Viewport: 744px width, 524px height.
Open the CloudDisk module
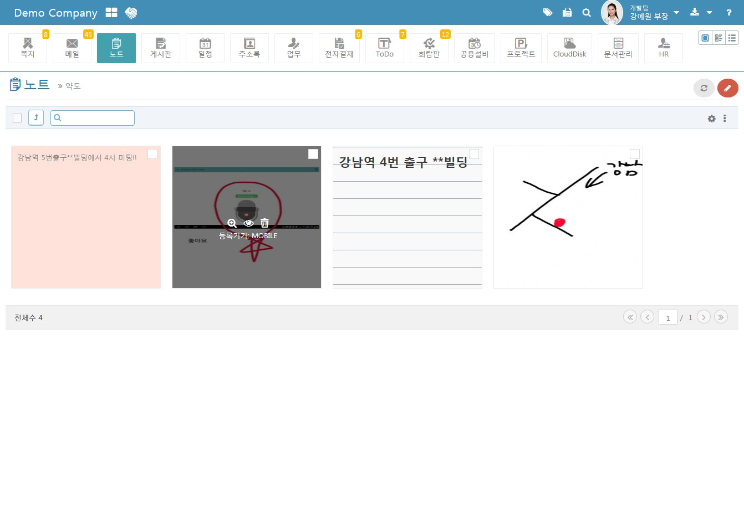click(x=570, y=48)
